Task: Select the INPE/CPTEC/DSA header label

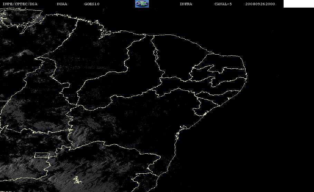Action: (20, 4)
